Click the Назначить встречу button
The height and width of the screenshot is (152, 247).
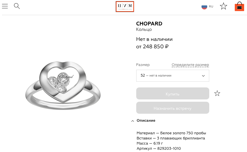173,108
